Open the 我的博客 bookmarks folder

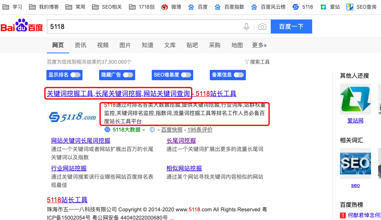click(x=44, y=7)
